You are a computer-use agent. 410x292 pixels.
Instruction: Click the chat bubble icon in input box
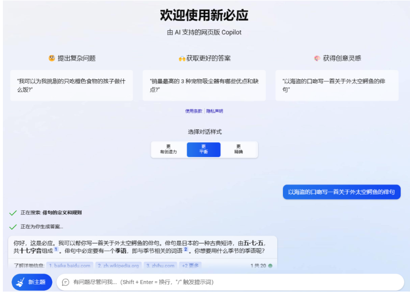(x=65, y=282)
